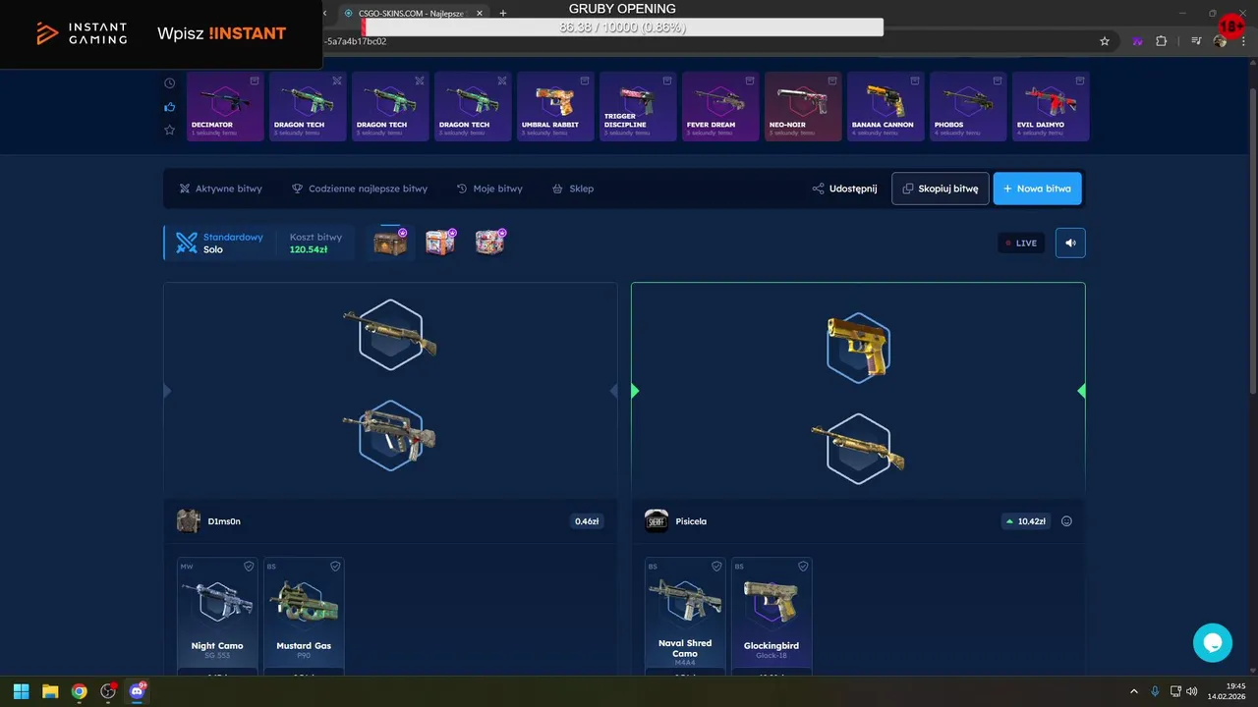
Task: Click D1ms0n's 0.46zł total
Action: tap(587, 521)
